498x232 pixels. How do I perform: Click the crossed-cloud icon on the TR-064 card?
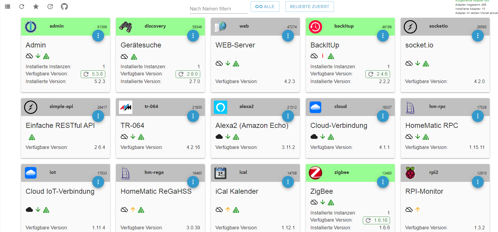(x=124, y=137)
